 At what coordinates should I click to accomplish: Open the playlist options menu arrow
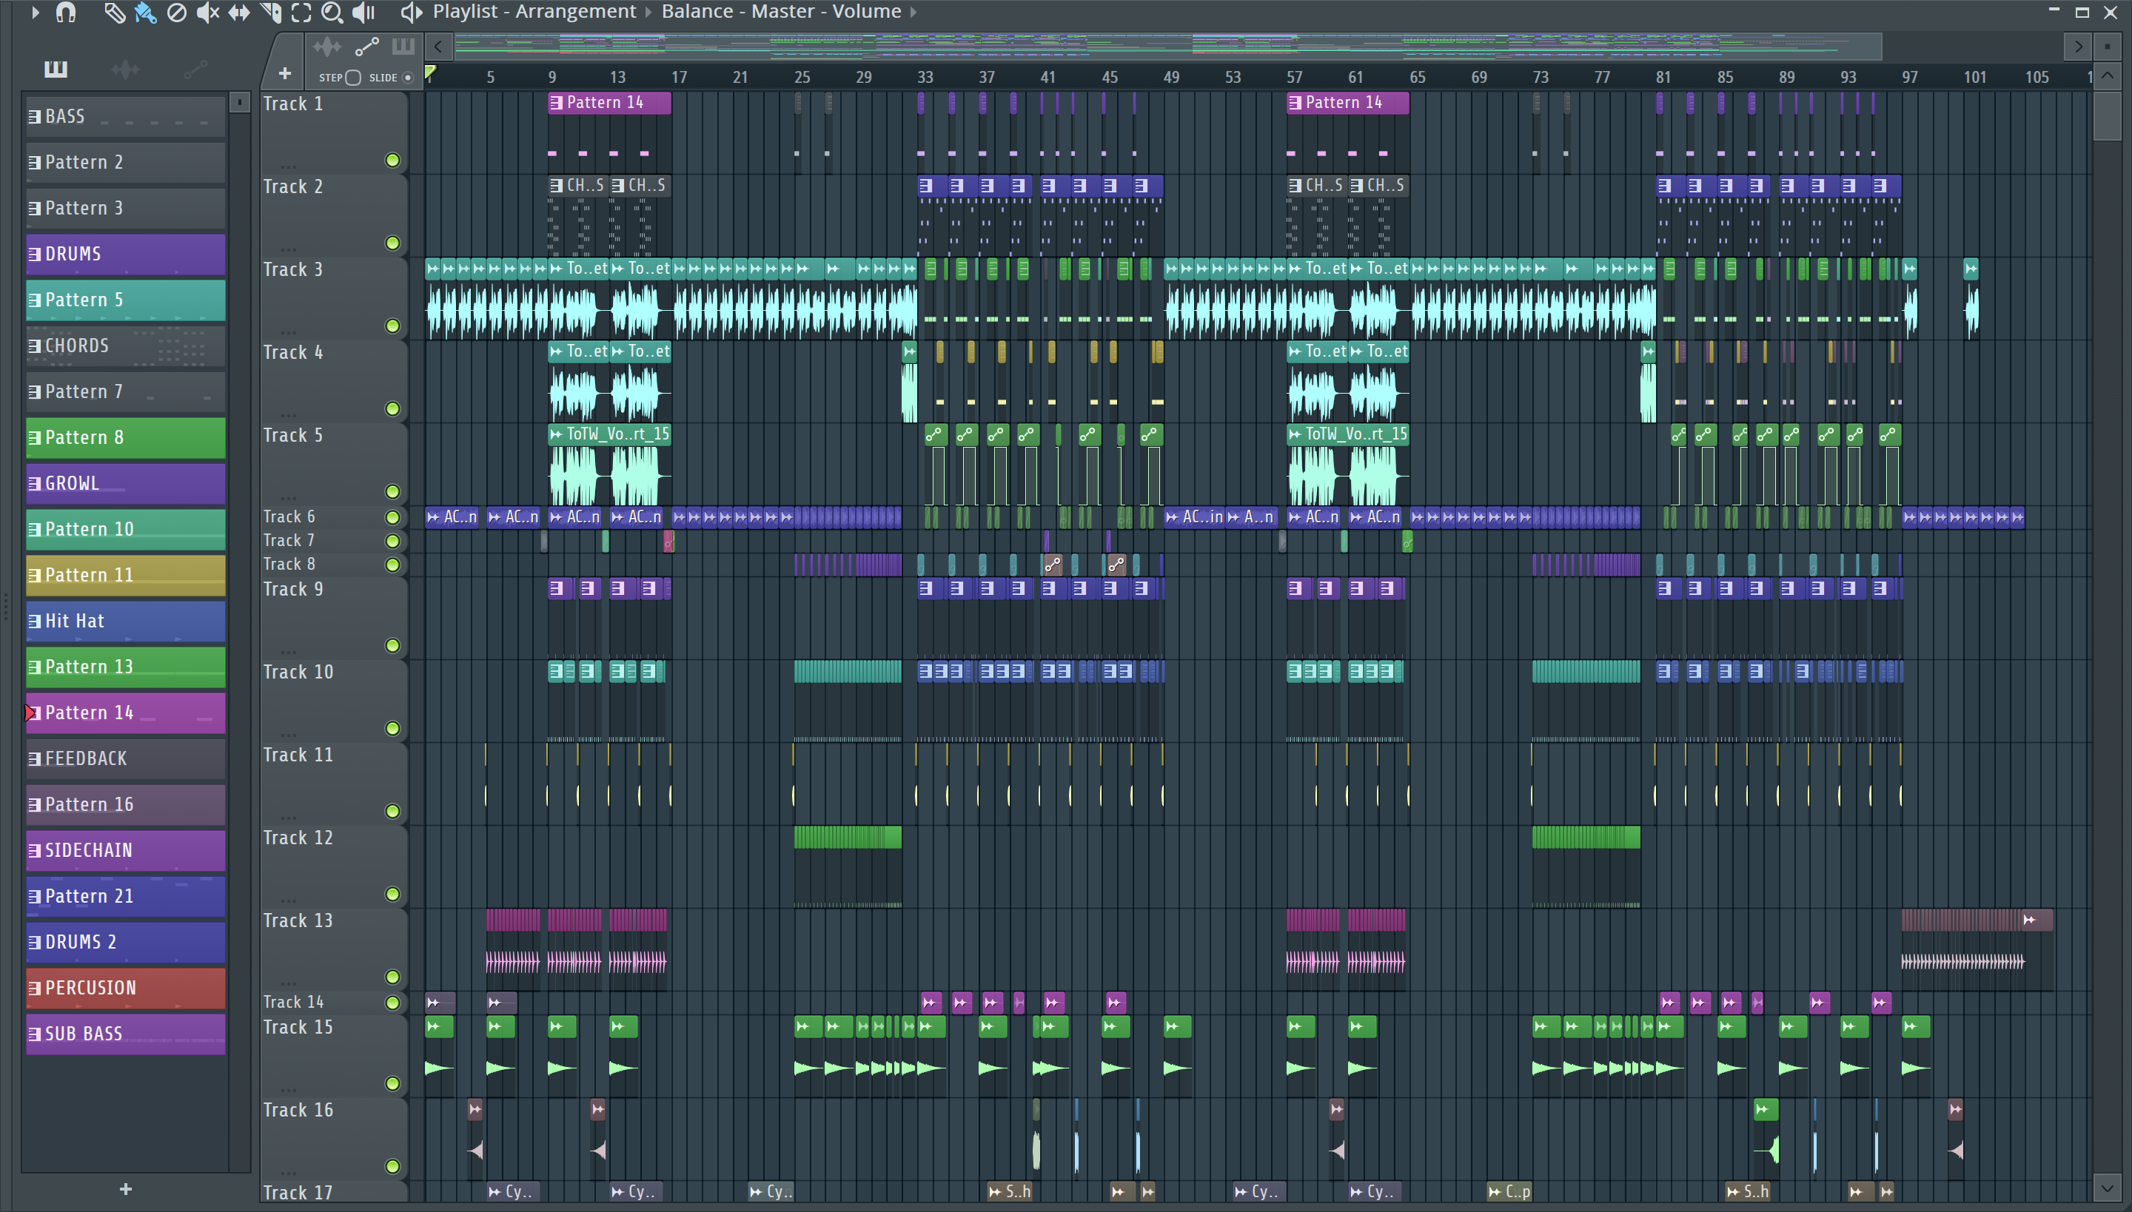coord(35,13)
